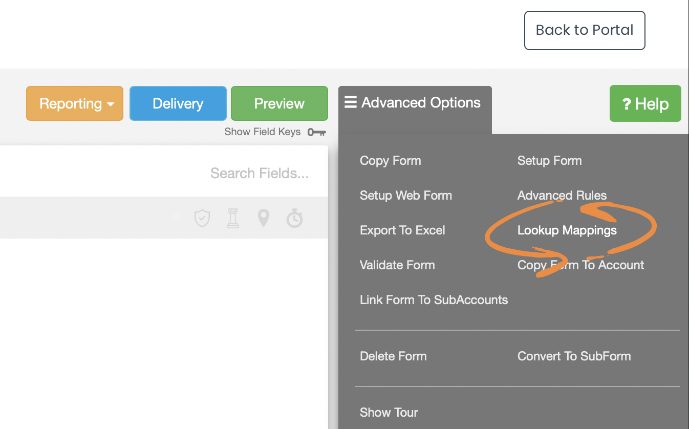689x429 pixels.
Task: Select Export To Excel option
Action: click(x=402, y=230)
